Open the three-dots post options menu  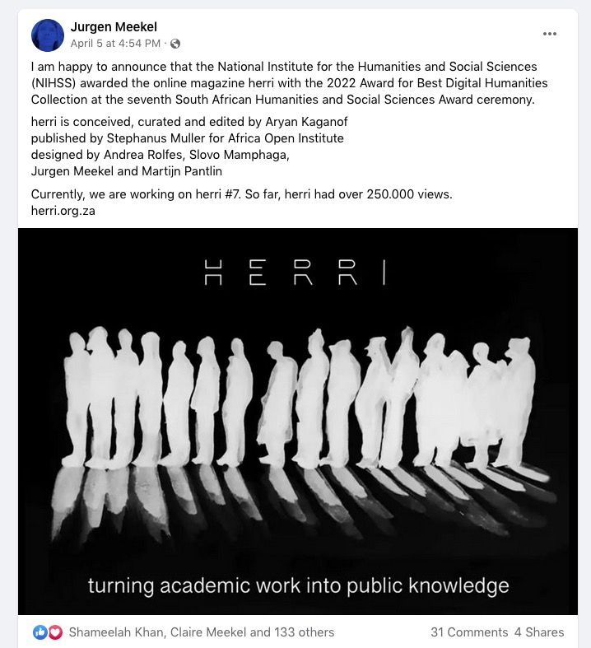pos(549,34)
